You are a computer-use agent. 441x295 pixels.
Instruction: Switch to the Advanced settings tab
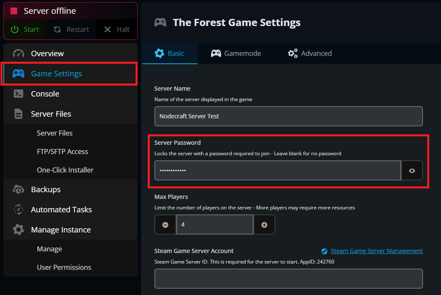(310, 53)
